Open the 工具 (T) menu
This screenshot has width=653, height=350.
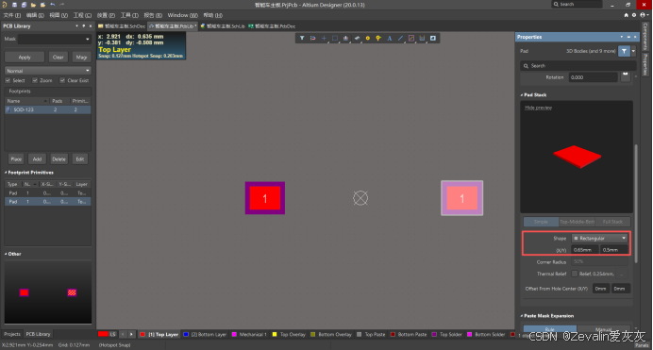coord(129,15)
